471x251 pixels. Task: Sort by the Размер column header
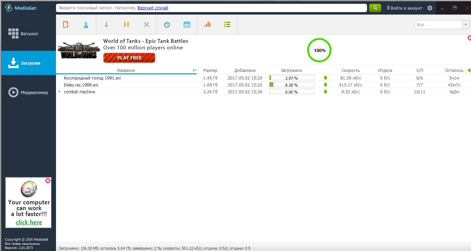pos(210,71)
